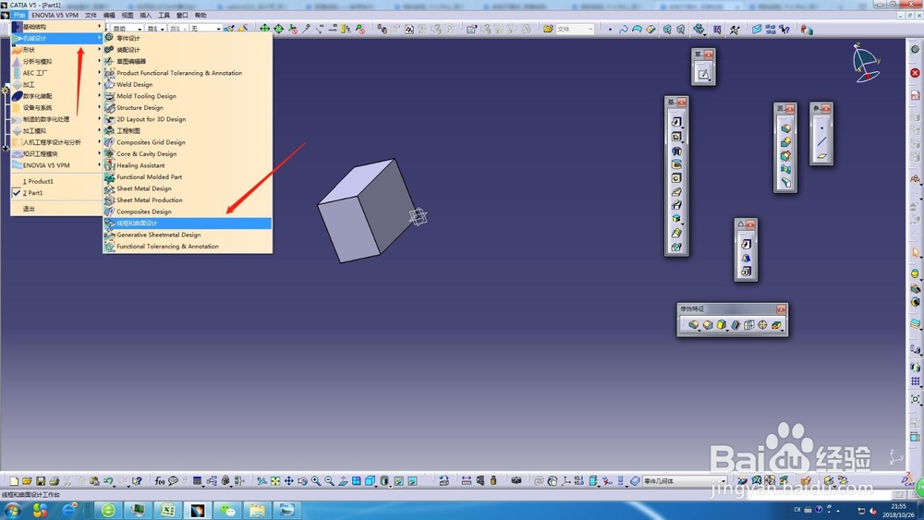Select the Line reference element tool
This screenshot has height=520, width=924.
point(821,142)
